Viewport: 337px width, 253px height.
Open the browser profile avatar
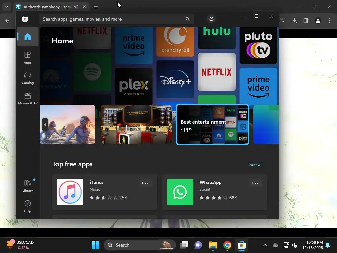[318, 21]
